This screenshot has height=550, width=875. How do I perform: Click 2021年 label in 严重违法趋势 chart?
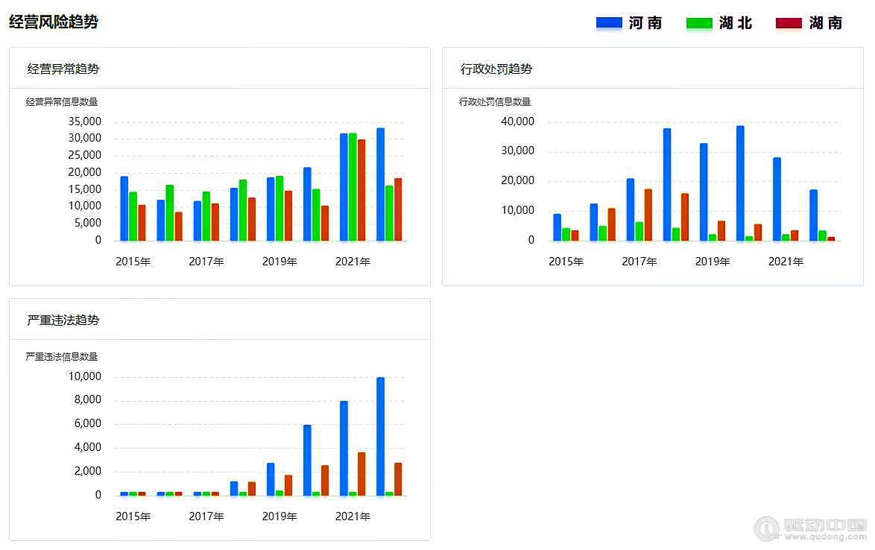point(353,516)
